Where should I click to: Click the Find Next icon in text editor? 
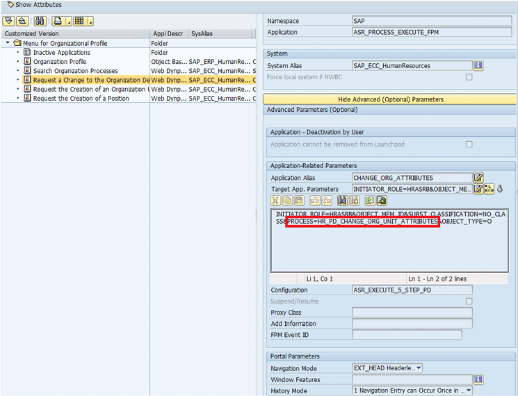[354, 200]
